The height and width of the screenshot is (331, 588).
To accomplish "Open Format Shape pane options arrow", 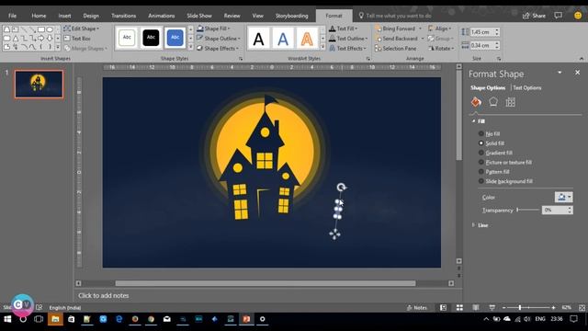I will click(x=560, y=73).
